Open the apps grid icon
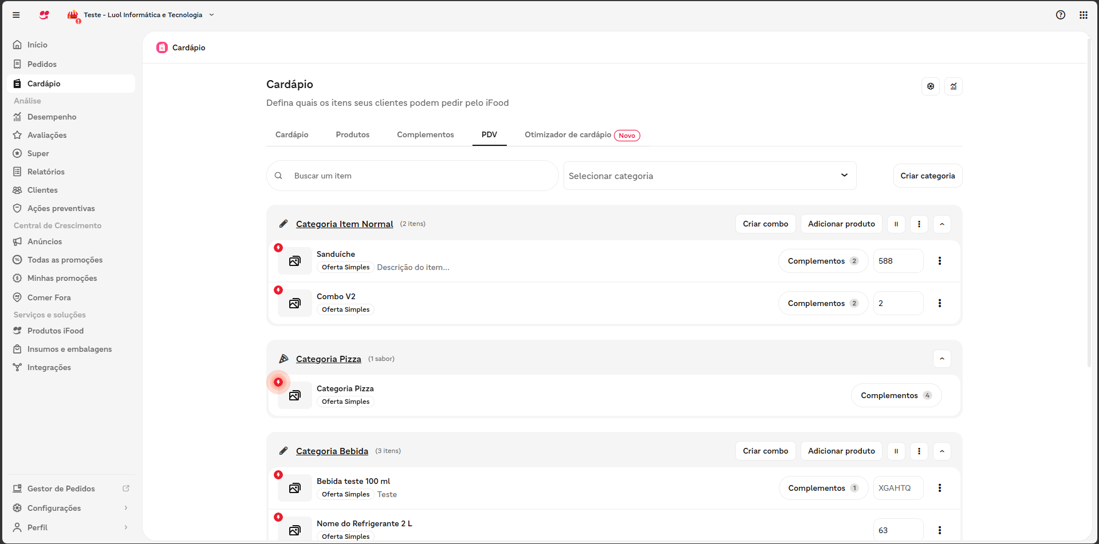This screenshot has width=1099, height=544. coord(1084,15)
